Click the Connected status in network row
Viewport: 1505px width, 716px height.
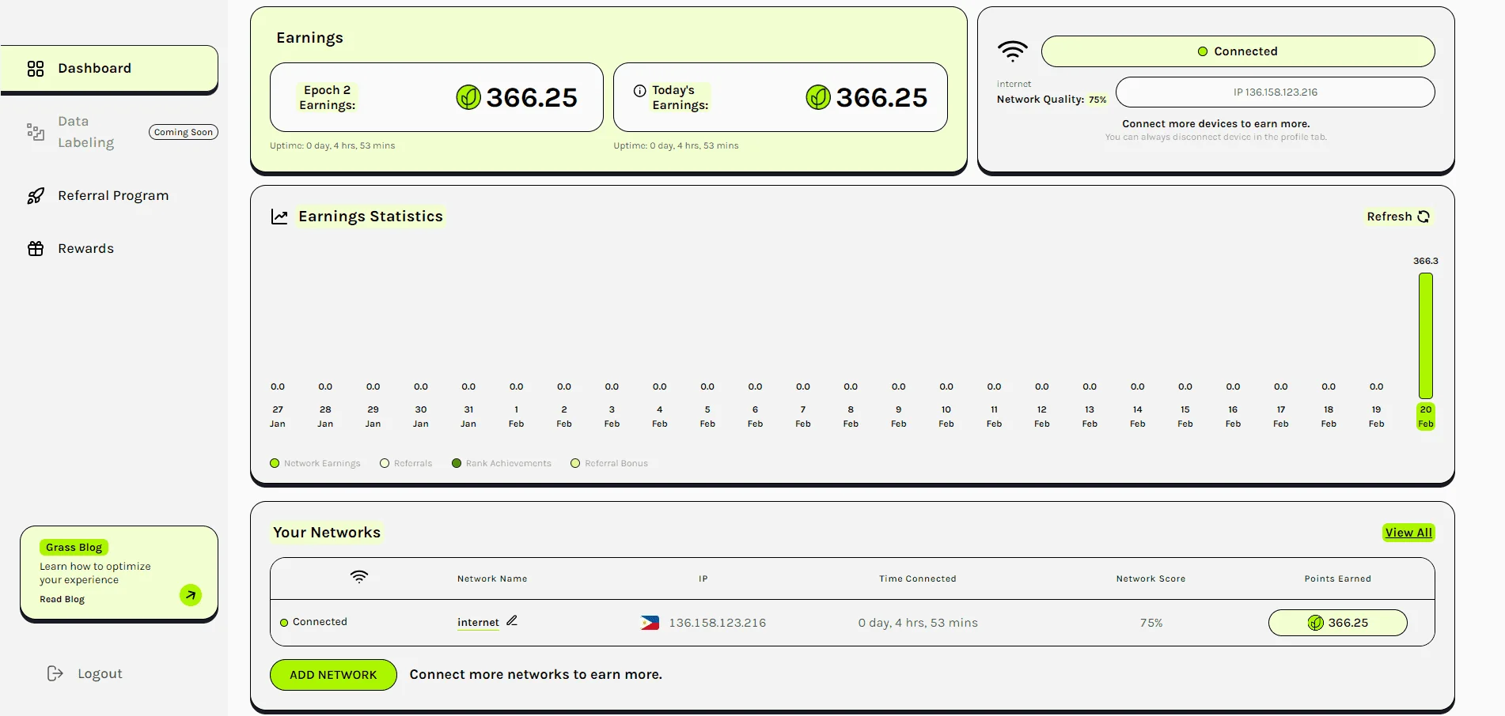tap(314, 622)
